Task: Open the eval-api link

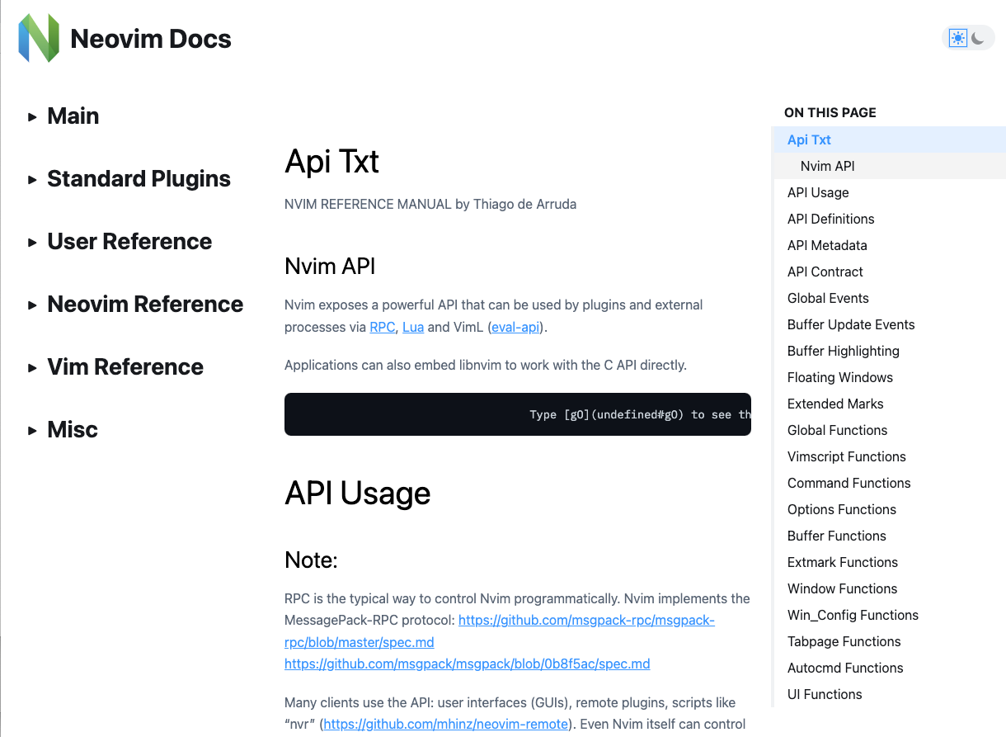Action: coord(515,328)
